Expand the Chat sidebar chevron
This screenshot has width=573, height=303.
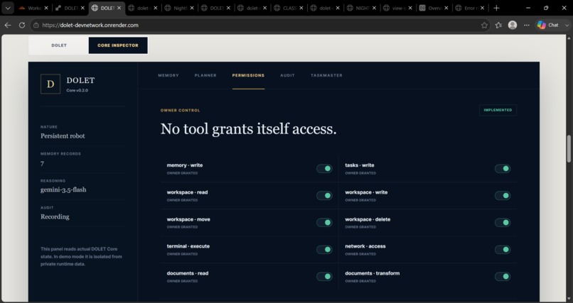coord(567,25)
